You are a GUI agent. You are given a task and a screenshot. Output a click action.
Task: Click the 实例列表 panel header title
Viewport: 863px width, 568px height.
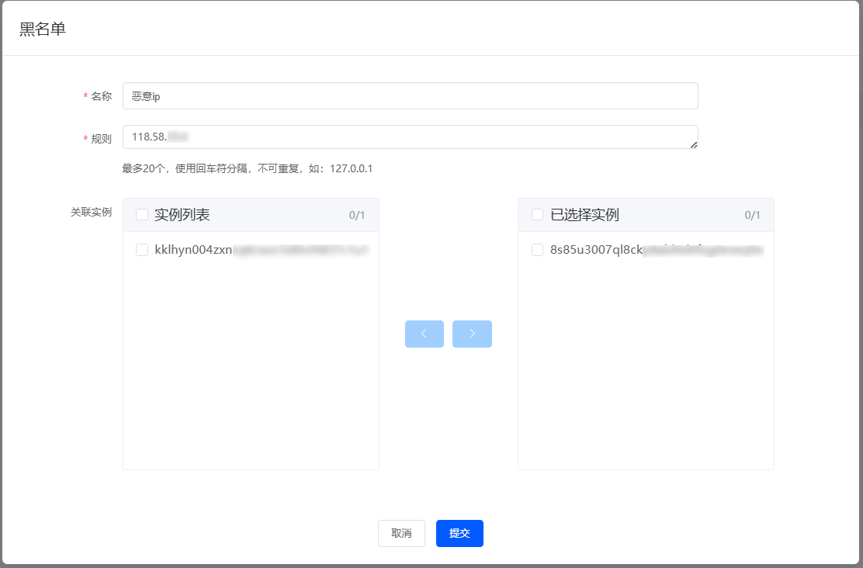pyautogui.click(x=182, y=215)
